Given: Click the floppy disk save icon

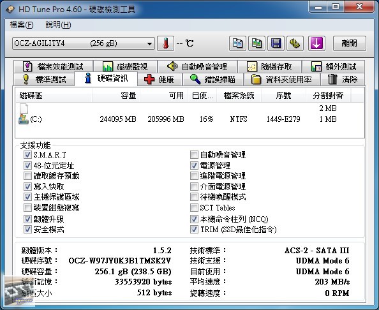Looking at the screenshot, I should click(x=276, y=43).
